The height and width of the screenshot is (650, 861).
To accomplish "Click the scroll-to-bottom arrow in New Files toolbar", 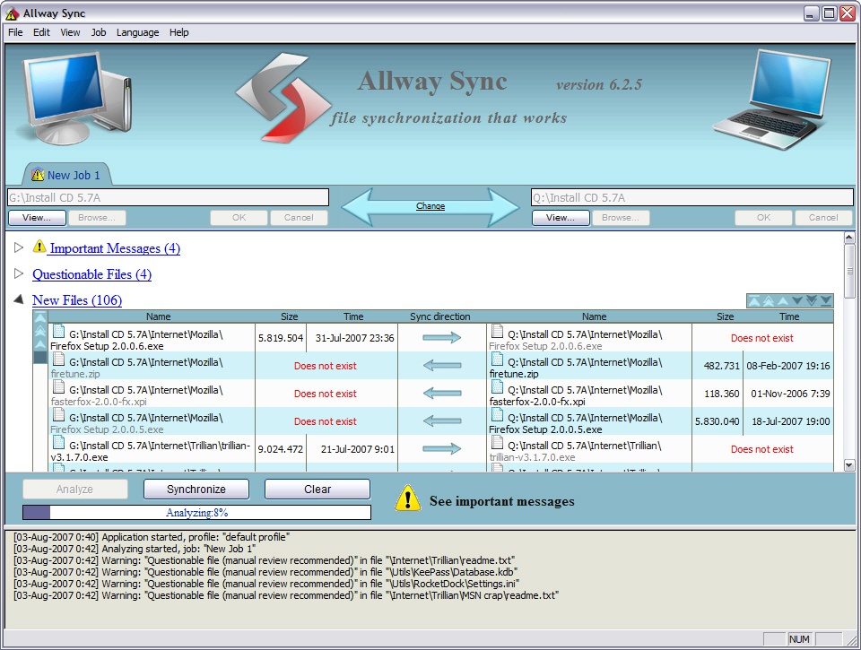I will [x=826, y=300].
